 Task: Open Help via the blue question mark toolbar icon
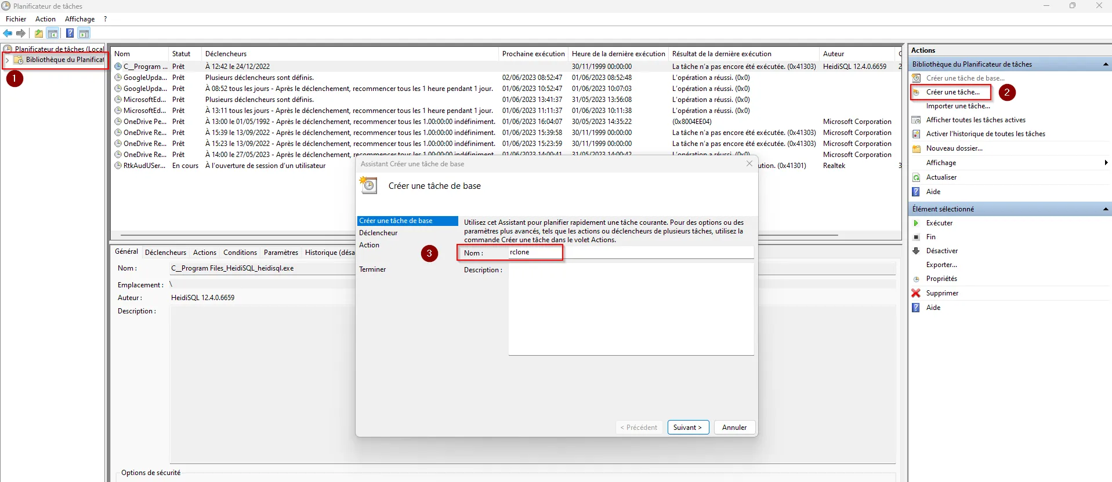[70, 34]
